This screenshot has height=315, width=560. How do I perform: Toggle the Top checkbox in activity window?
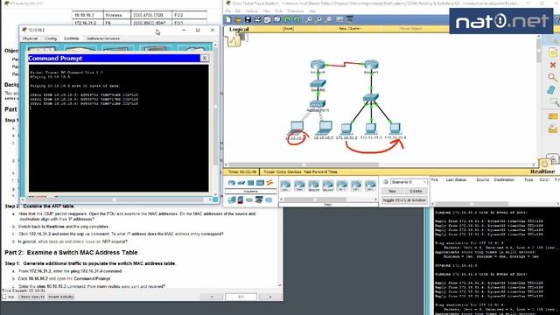[4, 297]
